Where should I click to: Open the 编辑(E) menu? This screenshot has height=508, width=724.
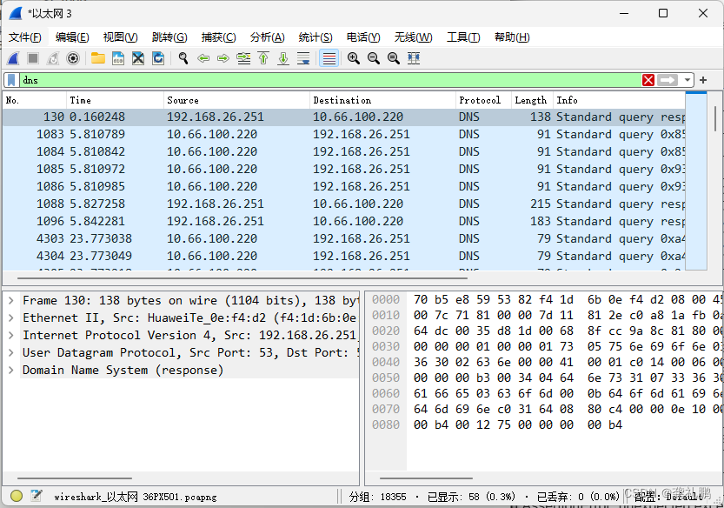point(72,37)
